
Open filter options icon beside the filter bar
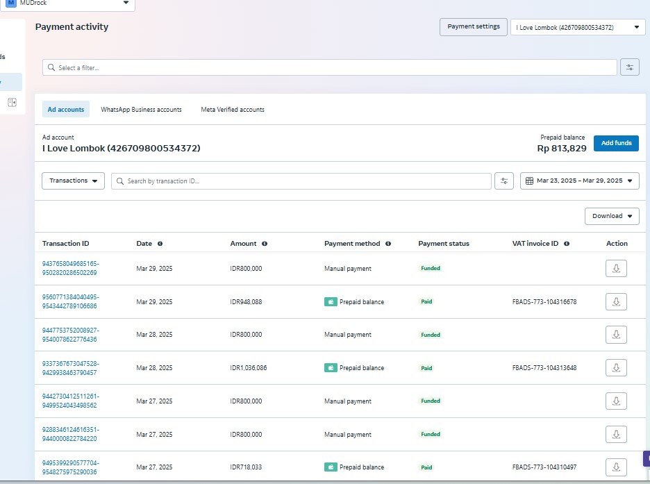tap(629, 67)
